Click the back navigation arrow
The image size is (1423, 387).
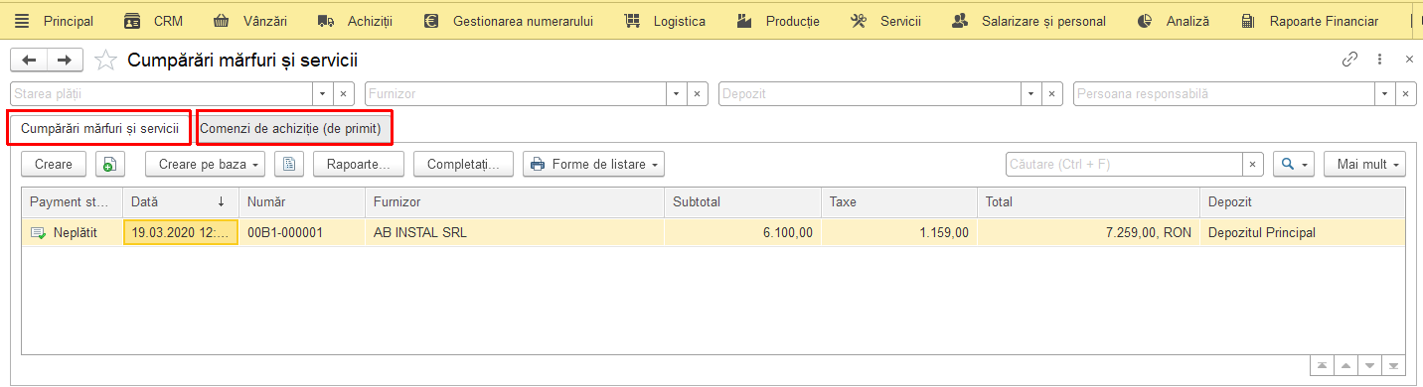tap(29, 61)
